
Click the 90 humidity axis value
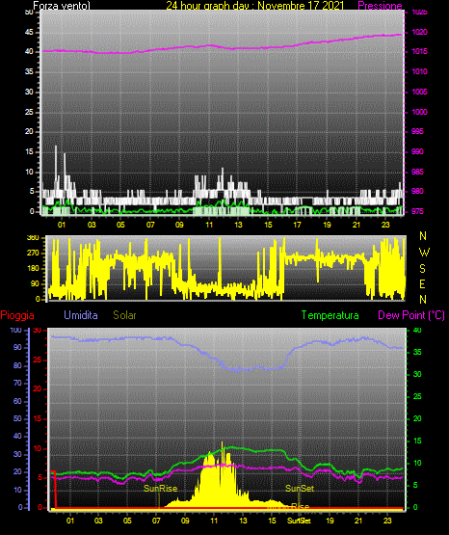point(17,347)
